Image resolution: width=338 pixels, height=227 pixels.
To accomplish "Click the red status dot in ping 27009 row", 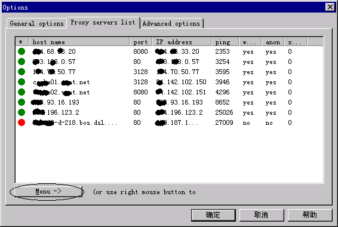I will pos(21,122).
